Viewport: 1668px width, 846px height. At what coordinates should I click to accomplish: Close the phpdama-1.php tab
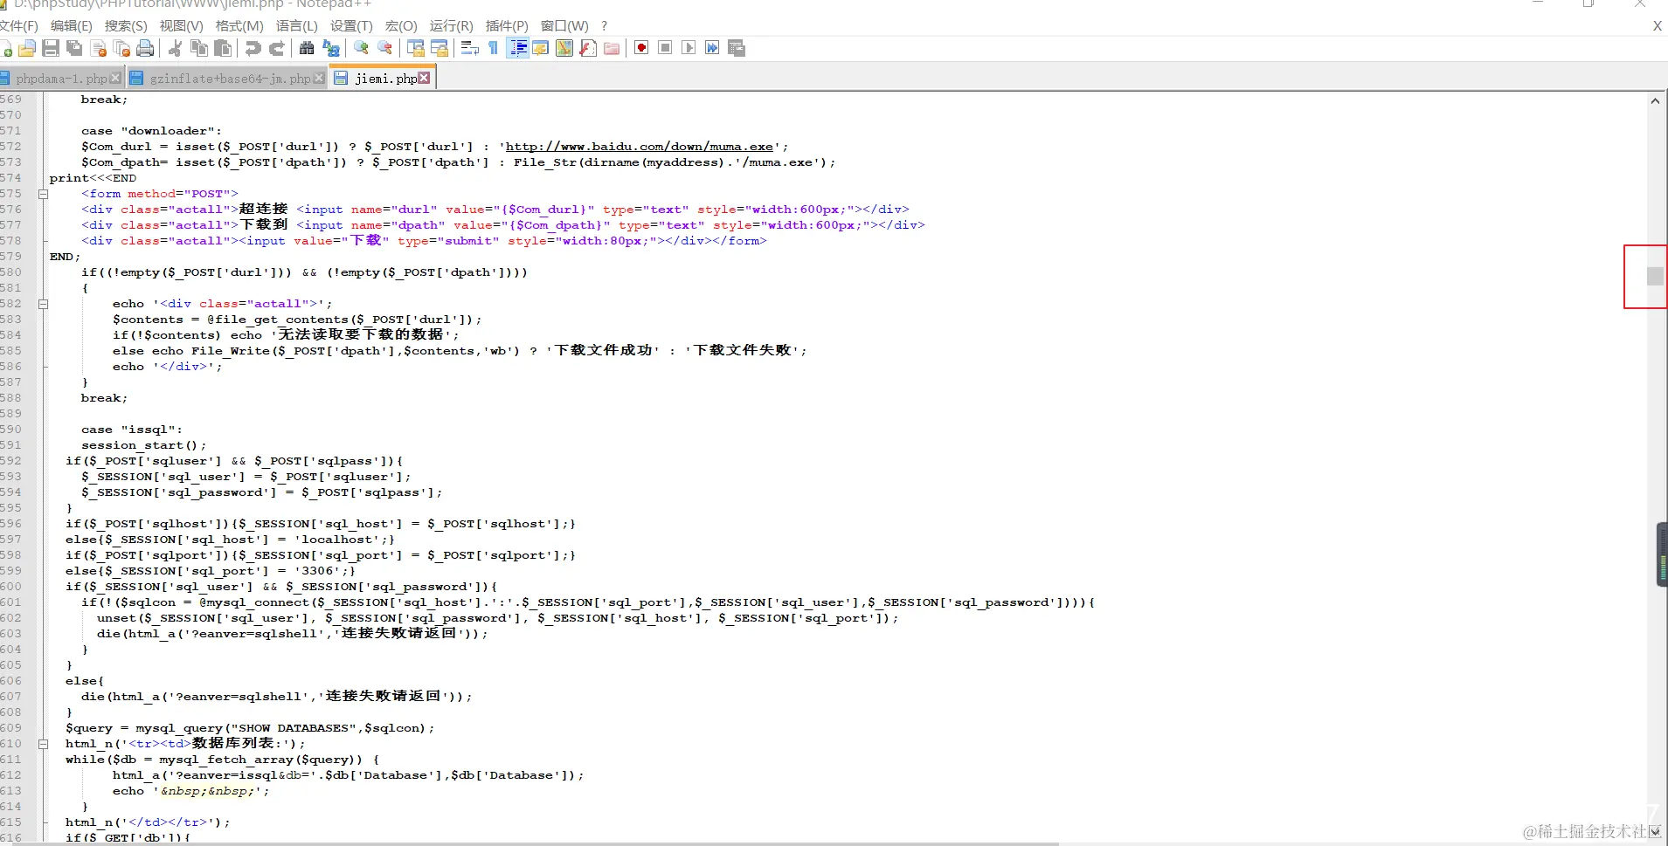tap(115, 79)
